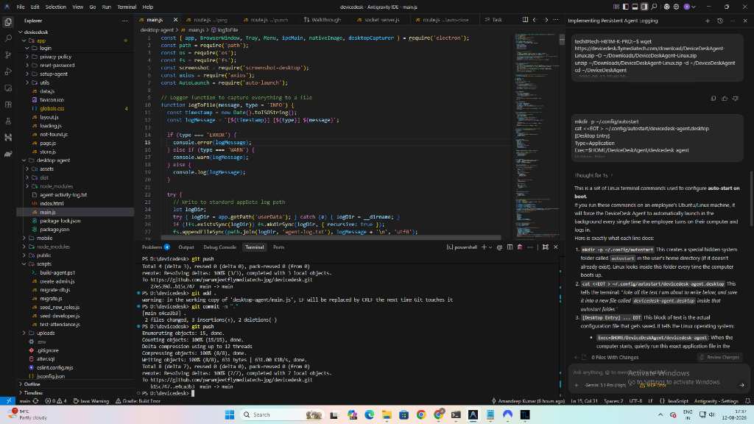Open the terminal launch profile dropdown arrow

point(490,247)
